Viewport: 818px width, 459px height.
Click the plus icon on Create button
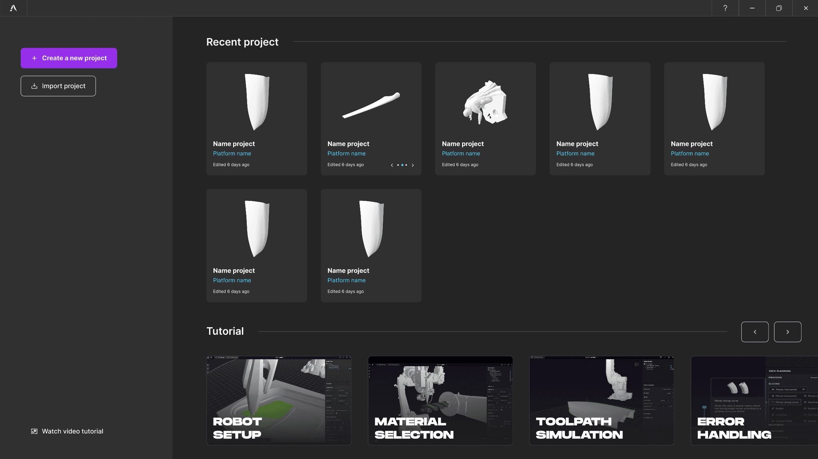[34, 58]
